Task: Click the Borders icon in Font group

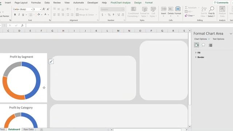Action: pos(31,15)
